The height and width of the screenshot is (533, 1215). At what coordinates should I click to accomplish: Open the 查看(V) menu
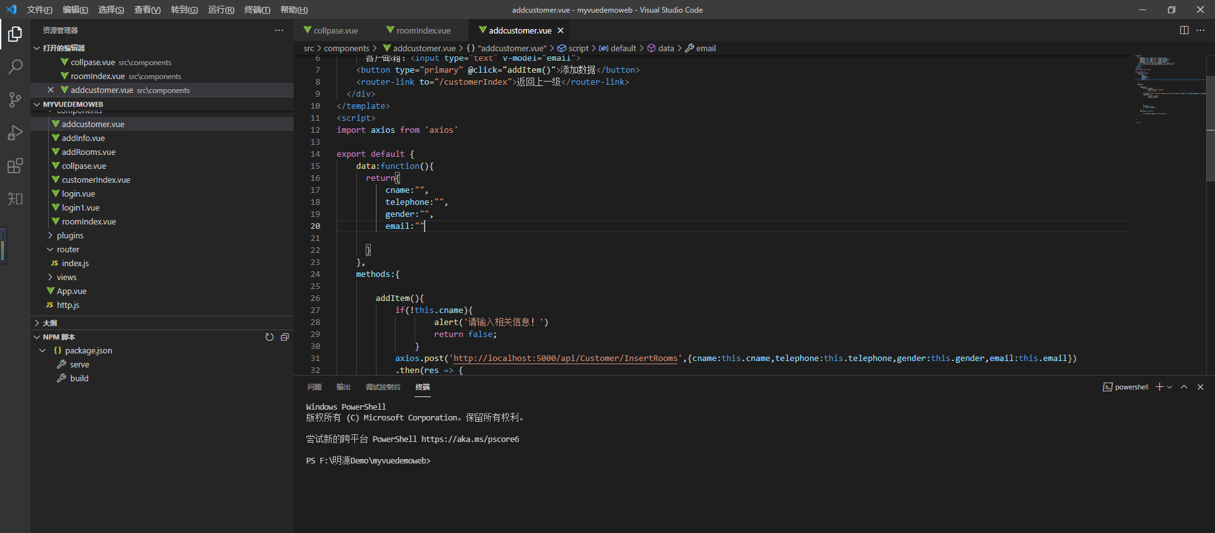tap(147, 9)
